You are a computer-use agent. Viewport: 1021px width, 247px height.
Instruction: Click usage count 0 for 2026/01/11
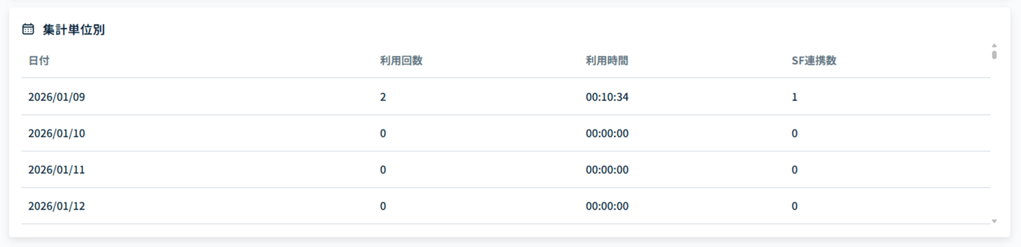pyautogui.click(x=383, y=170)
